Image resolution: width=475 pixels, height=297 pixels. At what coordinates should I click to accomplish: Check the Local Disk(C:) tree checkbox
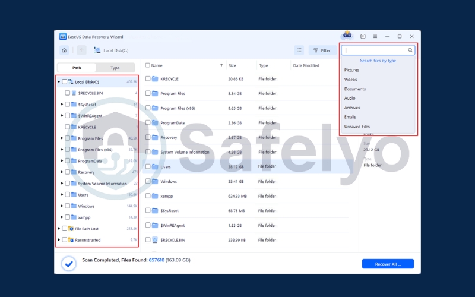[64, 81]
